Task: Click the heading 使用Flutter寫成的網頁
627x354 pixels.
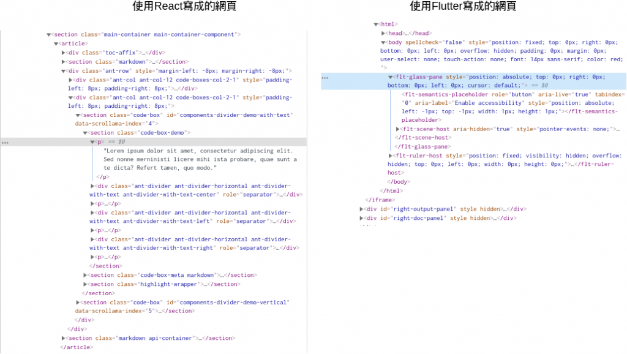Action: 463,6
